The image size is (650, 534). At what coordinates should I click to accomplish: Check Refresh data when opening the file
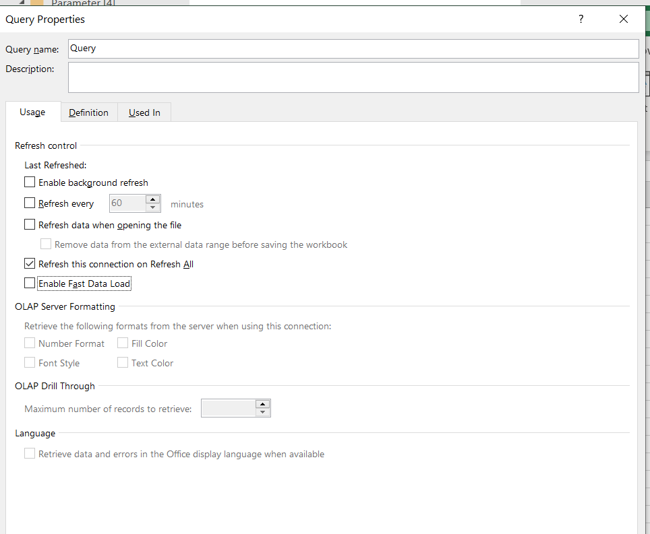pyautogui.click(x=30, y=224)
